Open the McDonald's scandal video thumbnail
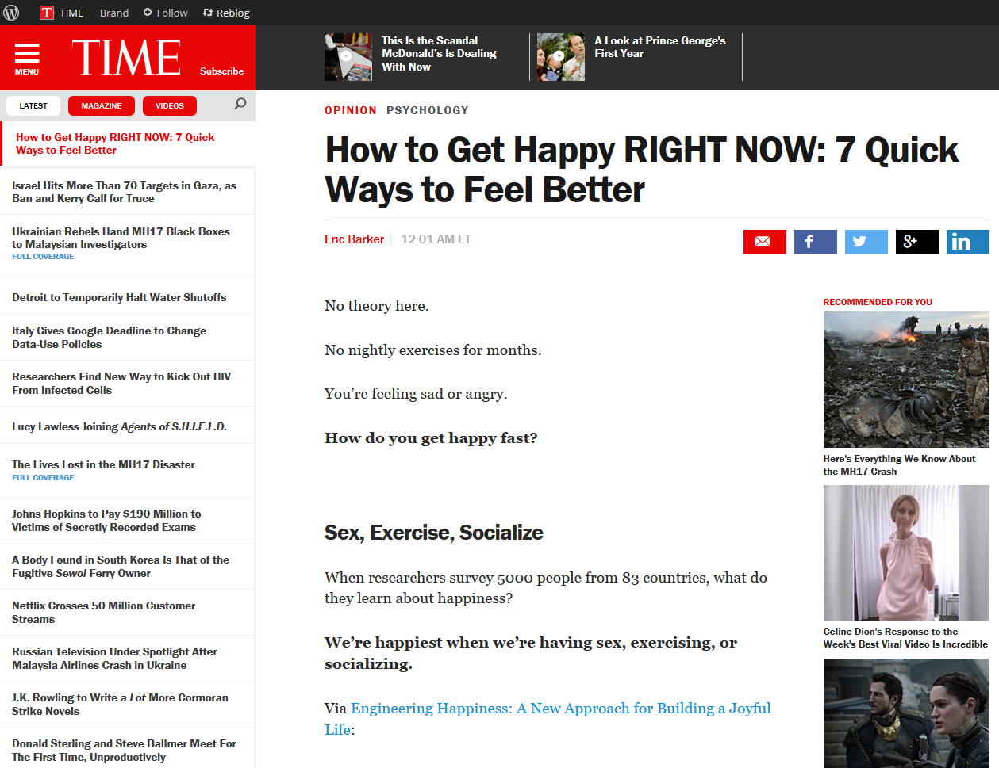Viewport: 999px width, 768px height. (x=348, y=57)
